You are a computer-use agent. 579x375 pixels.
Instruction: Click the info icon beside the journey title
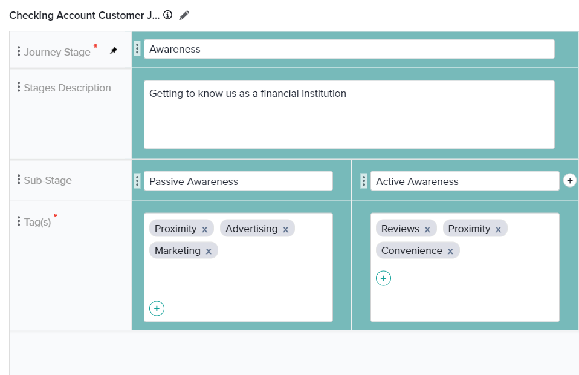tap(168, 15)
